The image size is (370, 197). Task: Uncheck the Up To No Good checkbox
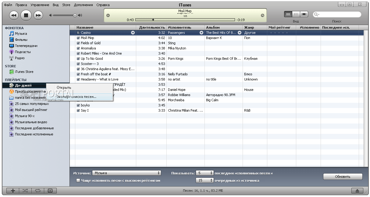(x=78, y=59)
